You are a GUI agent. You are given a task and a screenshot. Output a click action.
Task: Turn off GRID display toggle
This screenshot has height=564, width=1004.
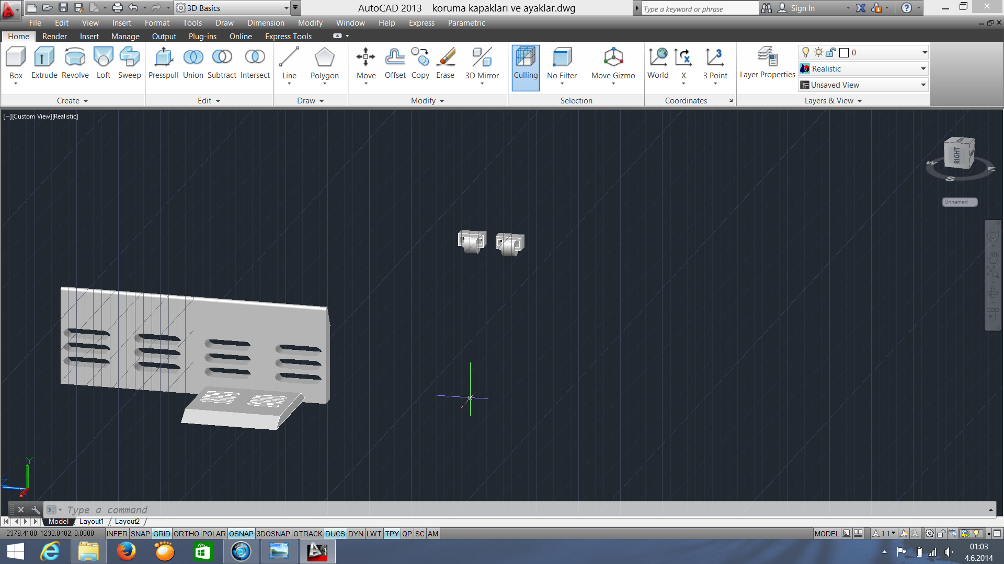tap(161, 534)
